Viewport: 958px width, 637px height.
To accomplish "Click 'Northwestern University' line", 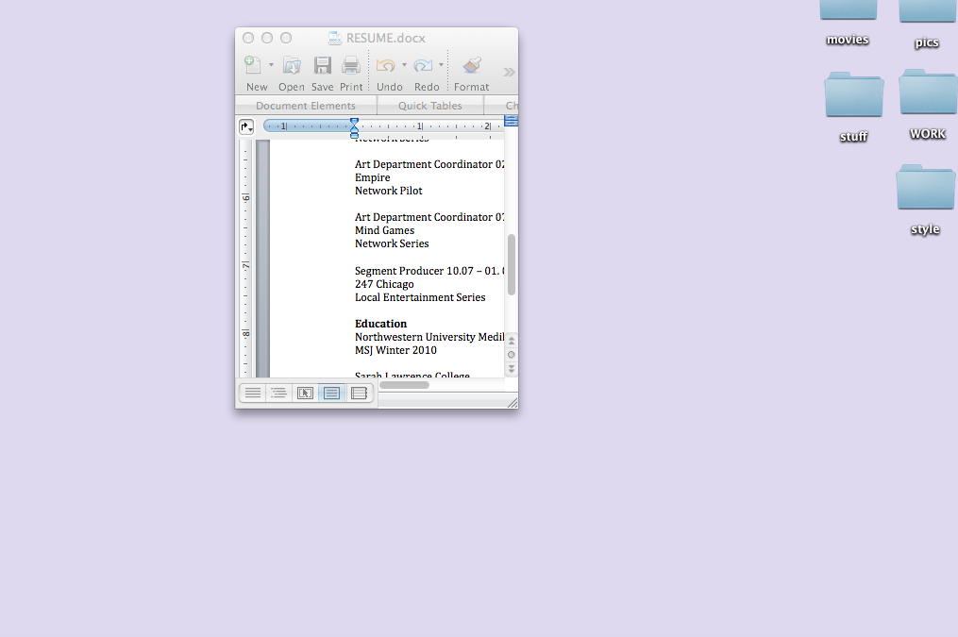I will point(429,337).
